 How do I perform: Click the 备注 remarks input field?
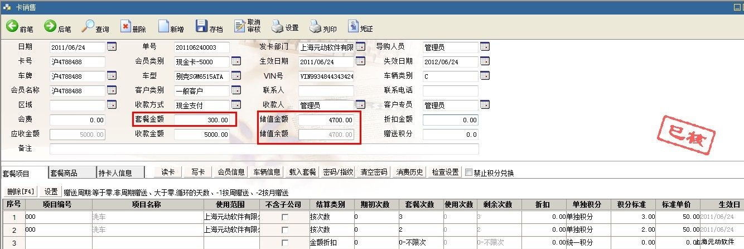coord(264,149)
